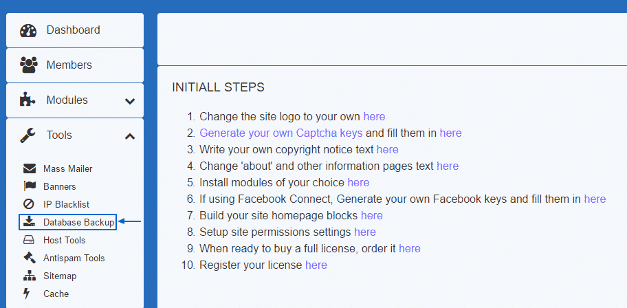Click the Sitemap hierarchy icon
The width and height of the screenshot is (627, 308).
(x=29, y=276)
